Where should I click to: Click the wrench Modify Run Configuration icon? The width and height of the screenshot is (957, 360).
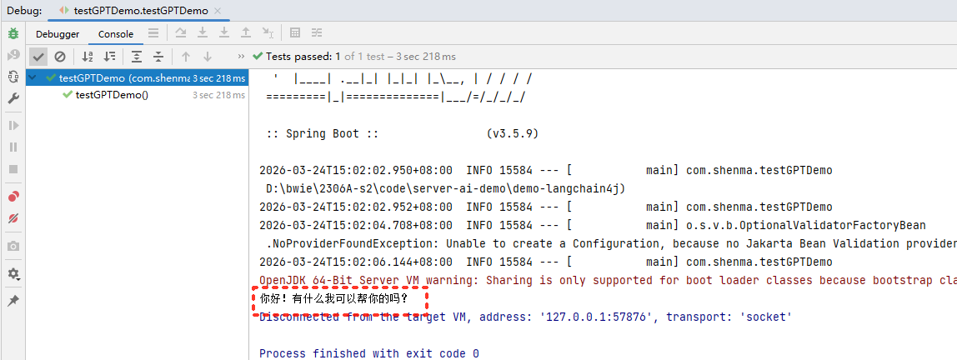click(x=13, y=98)
